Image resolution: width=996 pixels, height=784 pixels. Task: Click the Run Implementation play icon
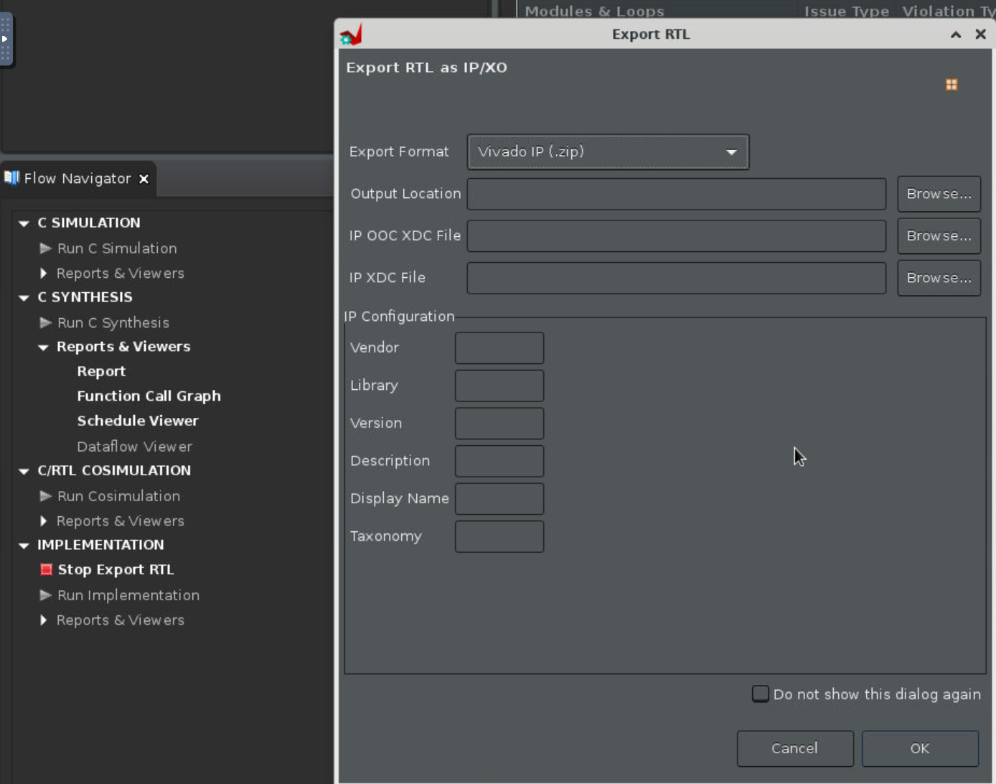[x=45, y=595]
